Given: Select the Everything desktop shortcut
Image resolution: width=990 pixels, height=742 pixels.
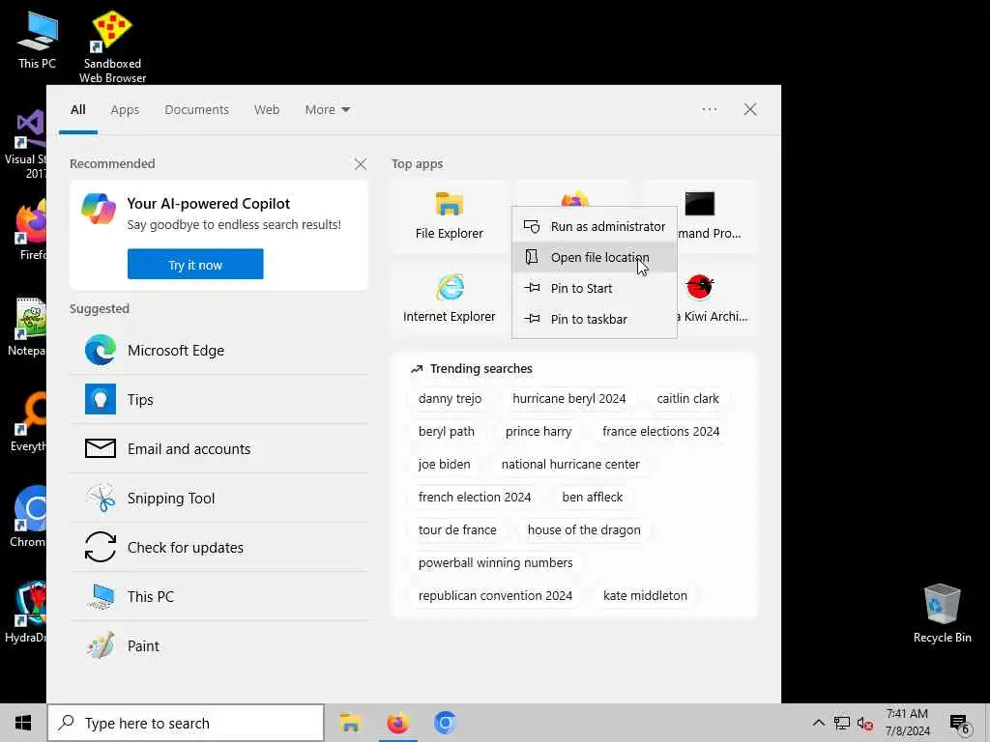Looking at the screenshot, I should (x=28, y=421).
